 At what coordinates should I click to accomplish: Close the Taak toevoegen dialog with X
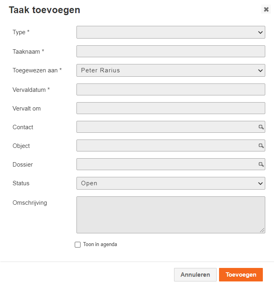click(266, 9)
